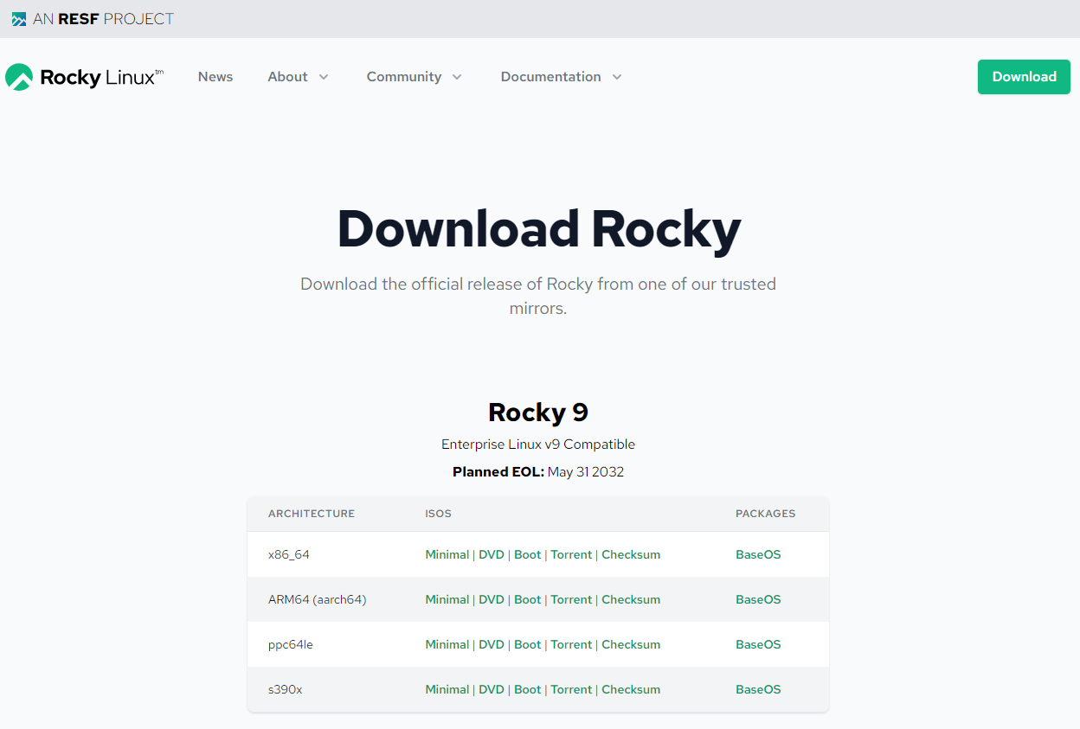Viewport: 1080px width, 729px height.
Task: Open the About dropdown menu
Action: click(x=298, y=77)
